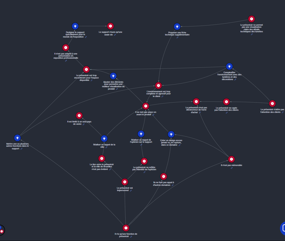This screenshot has height=241, width=285.
Task: Click red node 'Il n'a qu'une fonction de présentoir'
Action: pyautogui.click(x=126, y=228)
